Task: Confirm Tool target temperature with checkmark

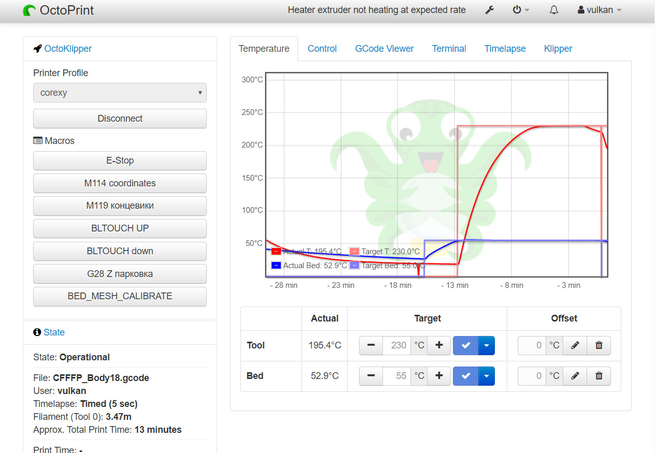Action: click(466, 345)
